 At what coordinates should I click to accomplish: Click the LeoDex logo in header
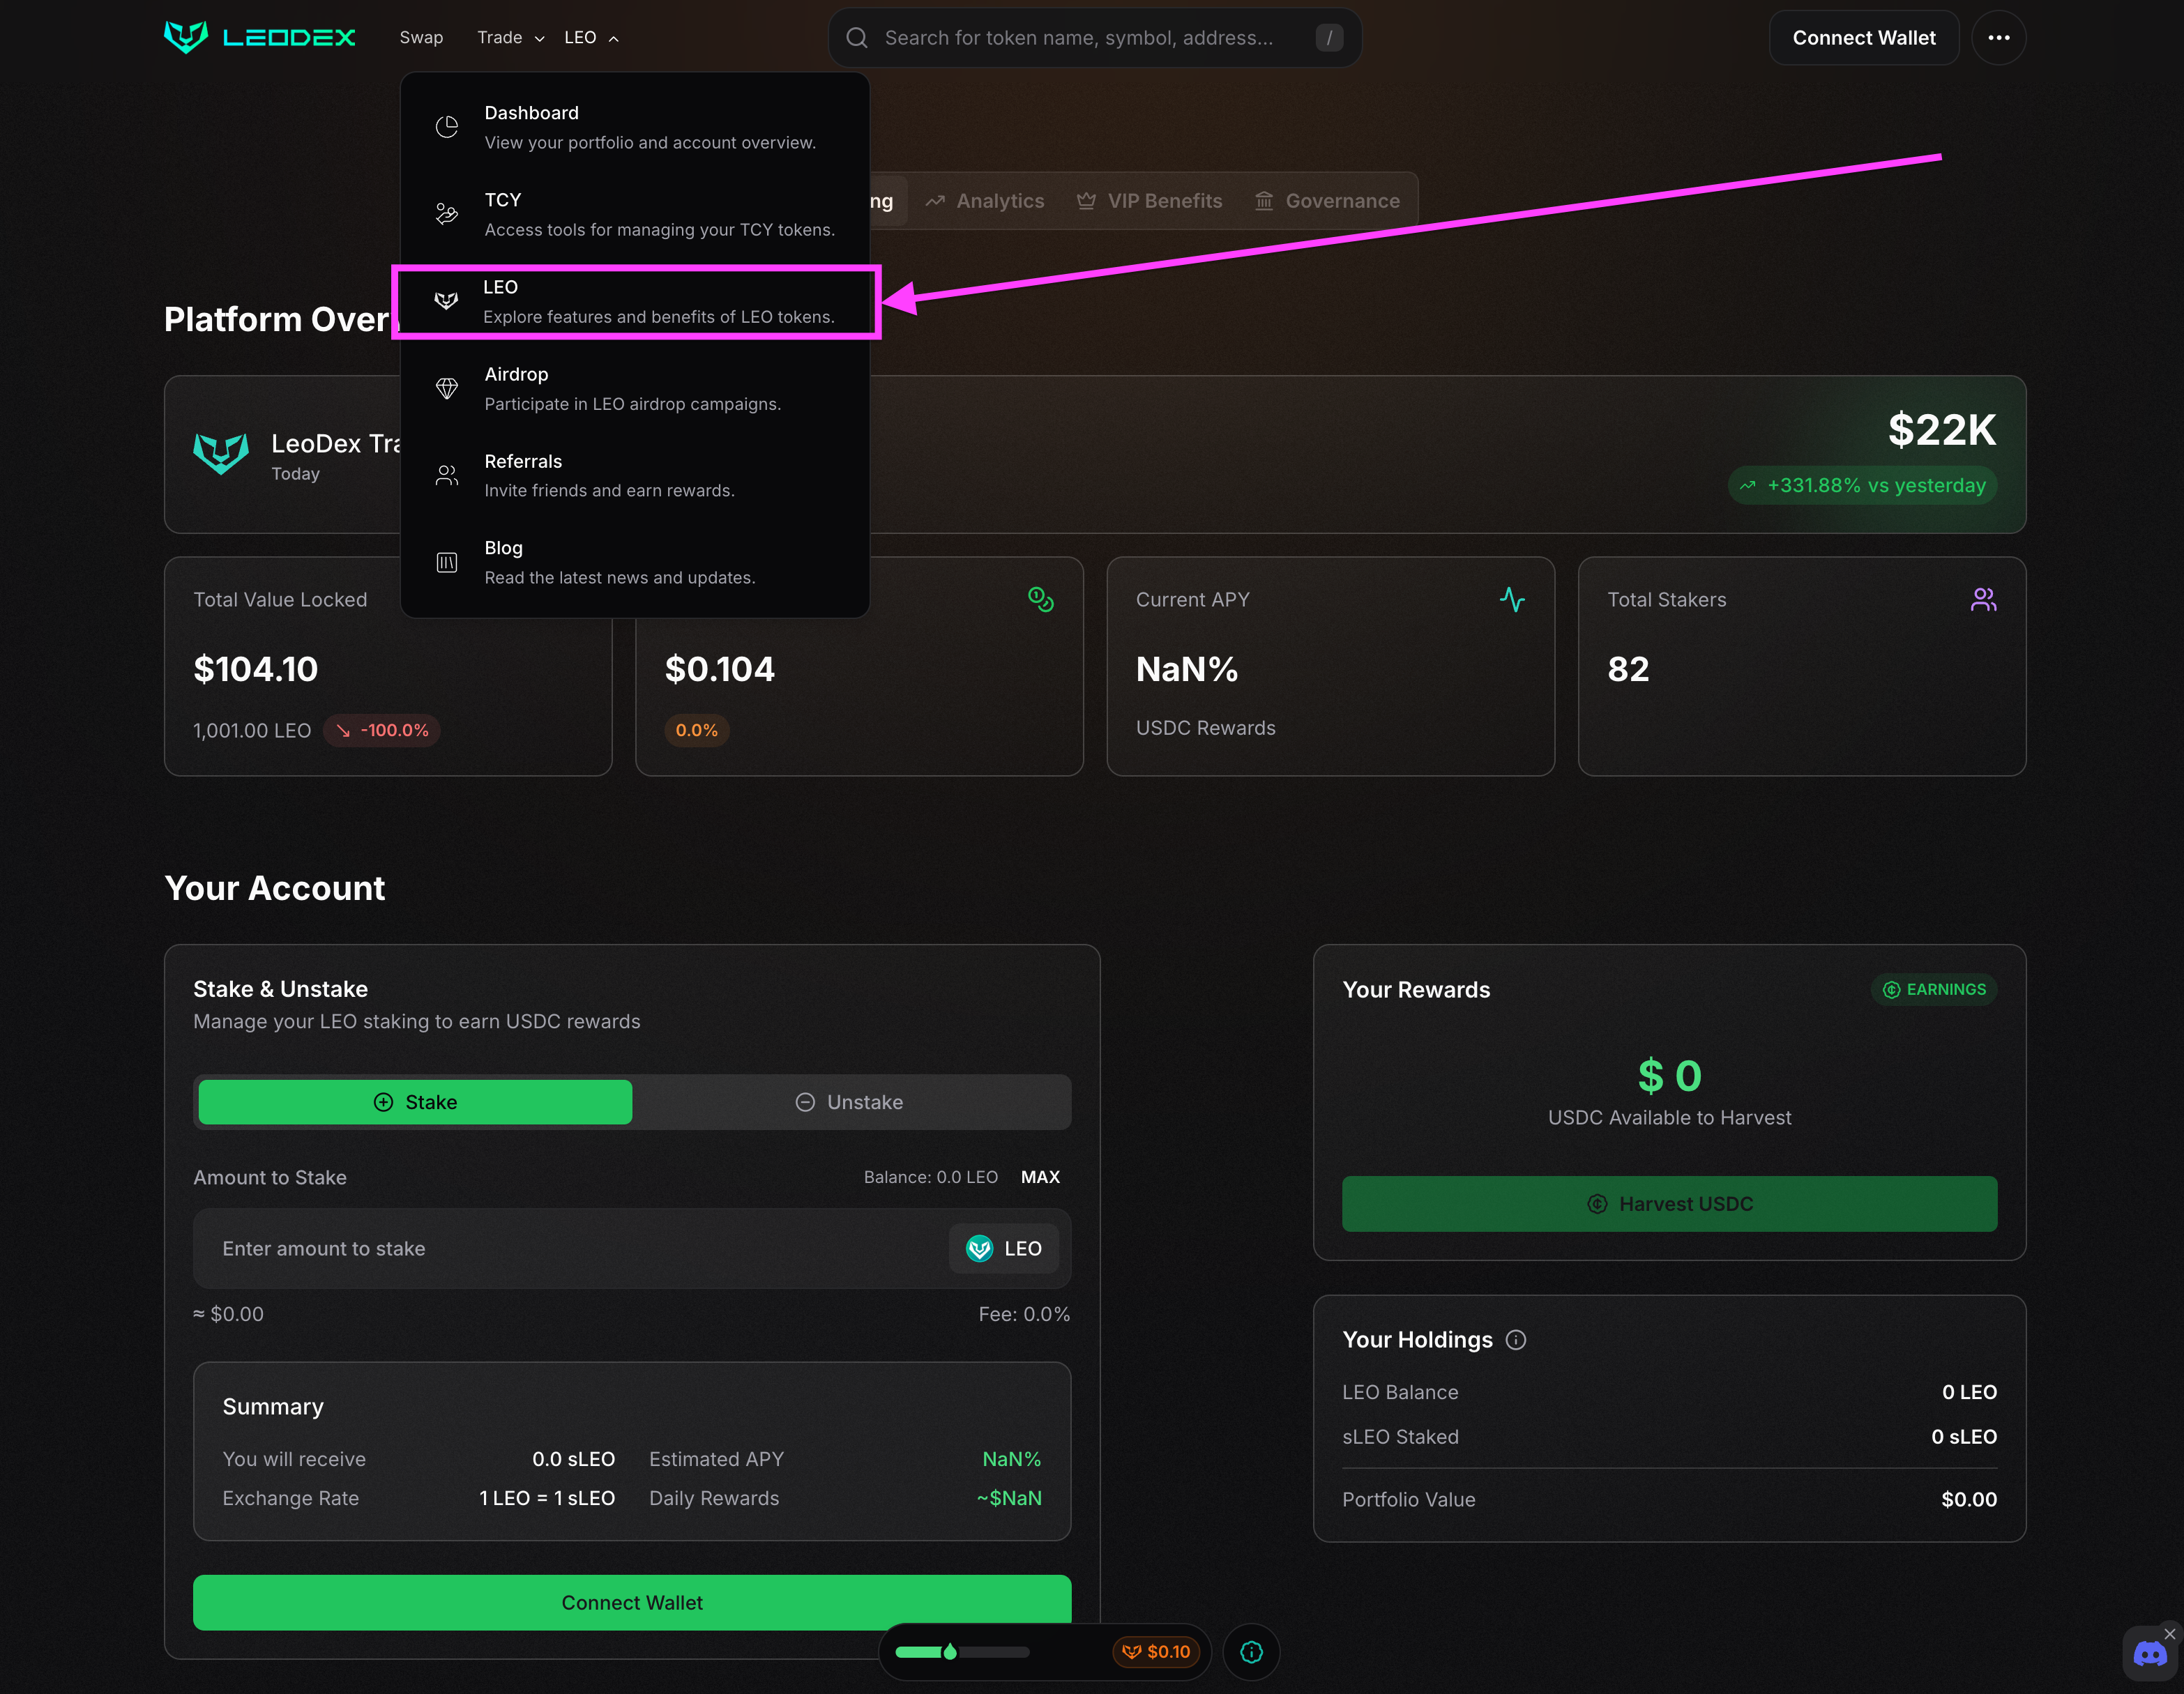(259, 37)
